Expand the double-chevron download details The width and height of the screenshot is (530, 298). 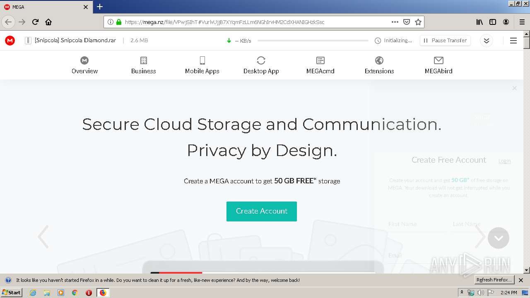(x=487, y=41)
